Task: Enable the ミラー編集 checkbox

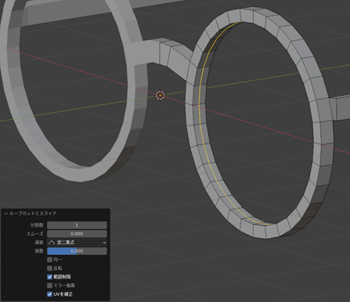Action: [x=49, y=286]
